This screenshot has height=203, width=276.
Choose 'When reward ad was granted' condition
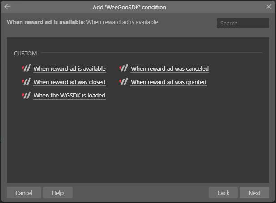click(168, 82)
